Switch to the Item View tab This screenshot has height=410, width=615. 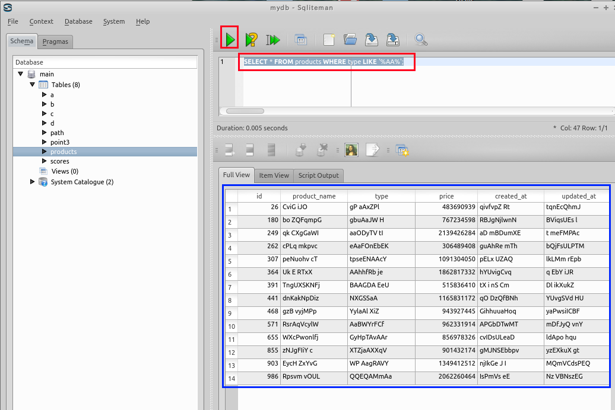(274, 175)
